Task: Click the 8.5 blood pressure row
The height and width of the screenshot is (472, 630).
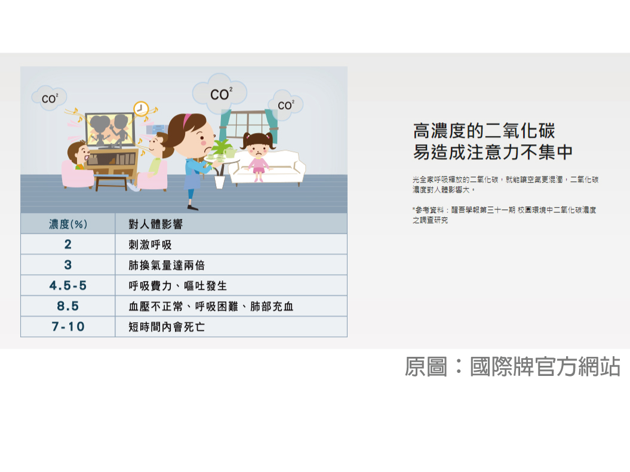Action: pos(67,306)
